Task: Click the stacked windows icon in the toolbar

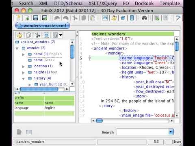Action: click(x=123, y=18)
